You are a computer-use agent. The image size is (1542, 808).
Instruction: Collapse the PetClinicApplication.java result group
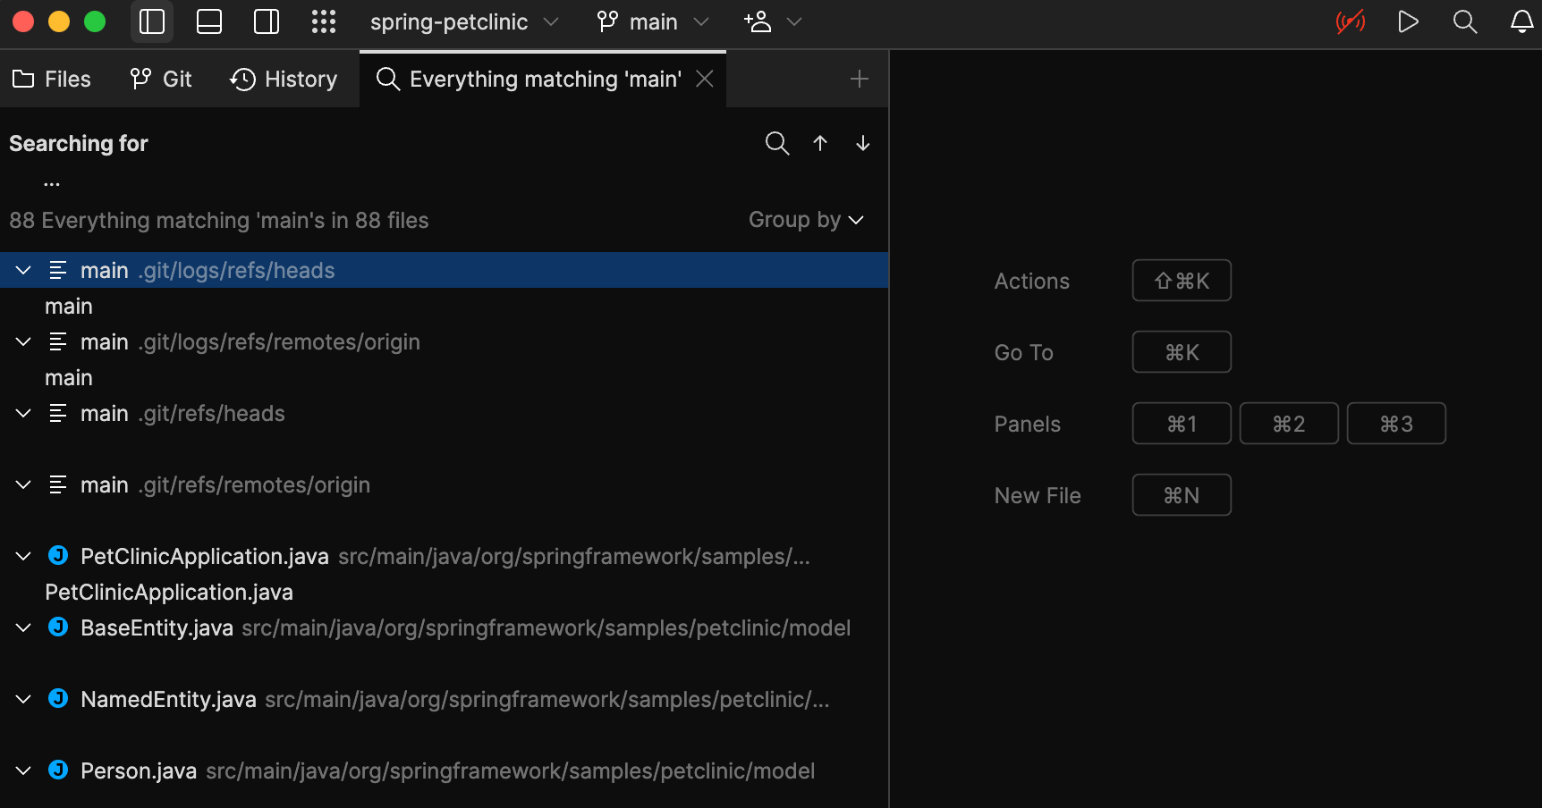(23, 556)
